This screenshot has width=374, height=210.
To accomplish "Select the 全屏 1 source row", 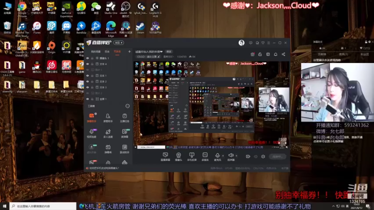I will point(108,99).
